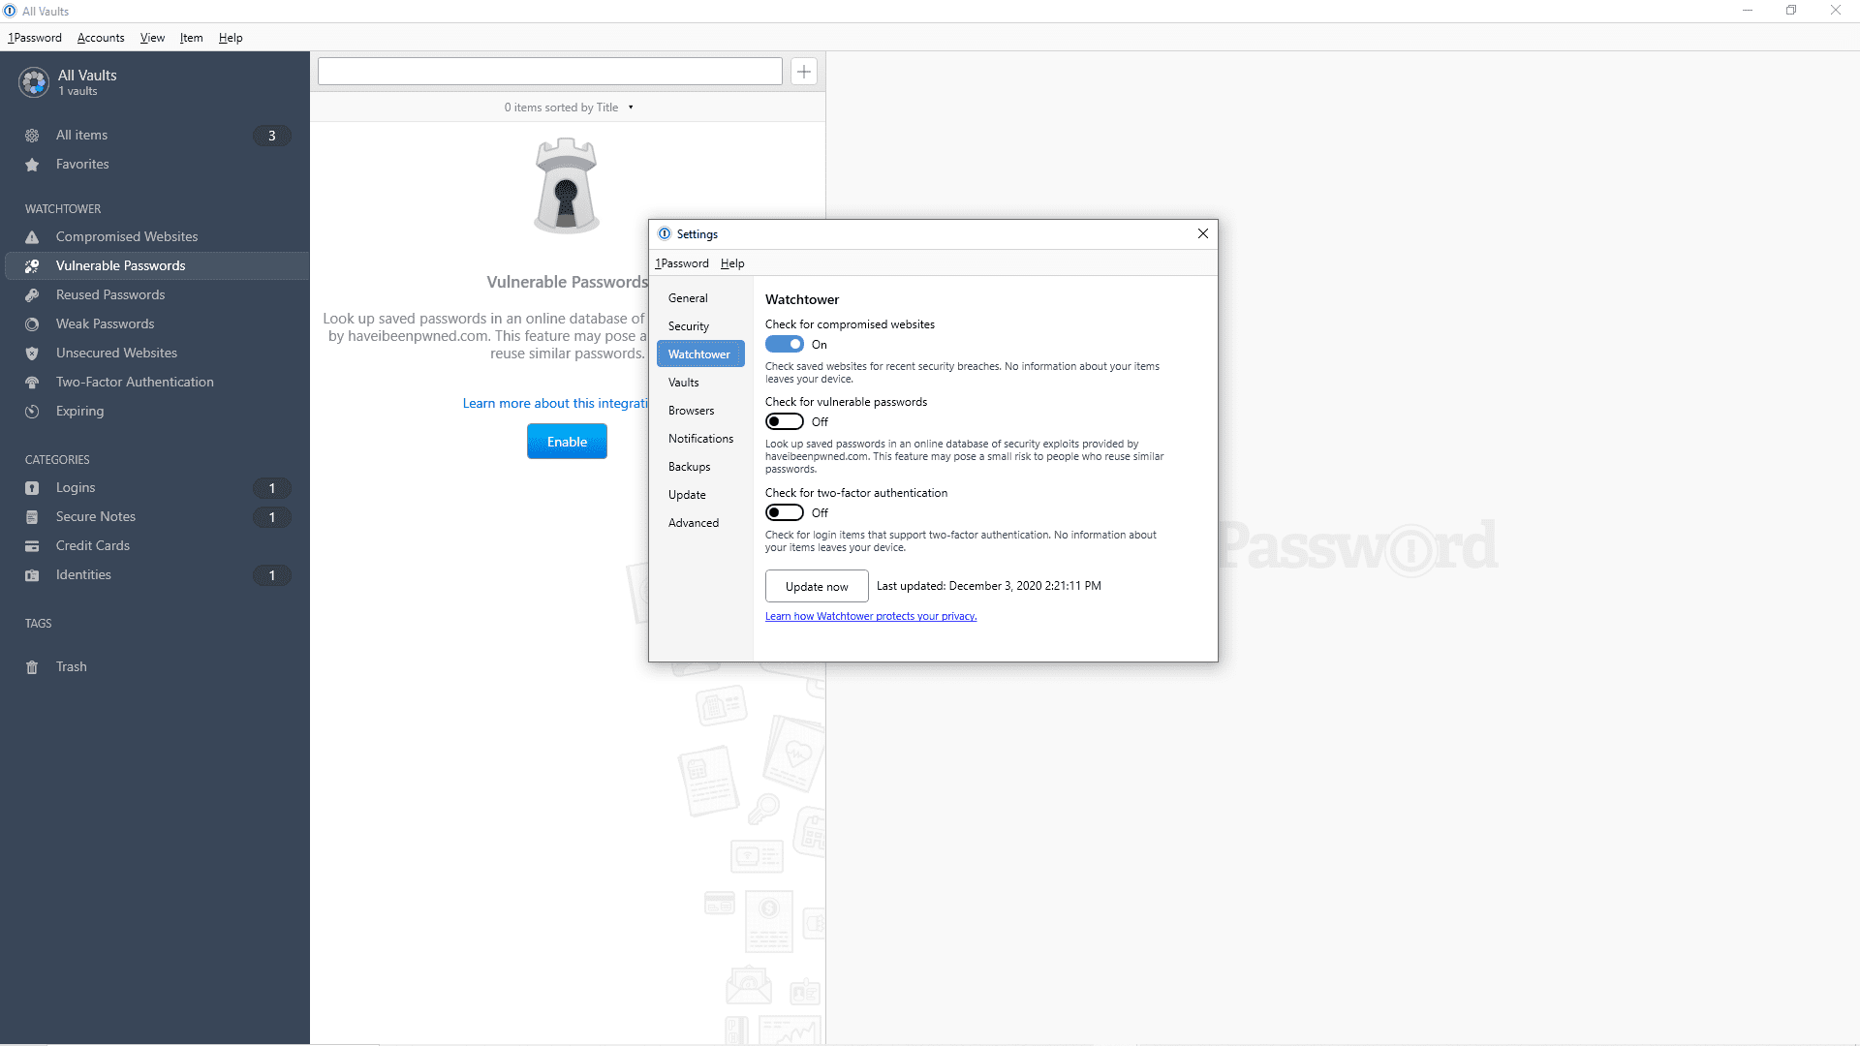This screenshot has height=1046, width=1860.
Task: Click the Weak Passwords circle icon
Action: (32, 324)
